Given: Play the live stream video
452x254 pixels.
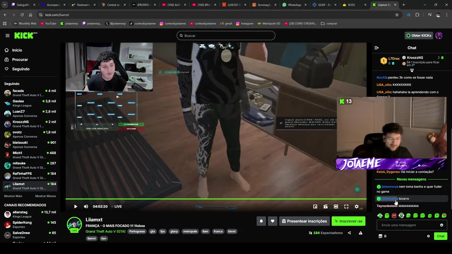Looking at the screenshot, I should pos(76,206).
